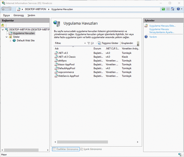Select Siteler in connections tree
The image size is (184, 157).
point(16,37)
